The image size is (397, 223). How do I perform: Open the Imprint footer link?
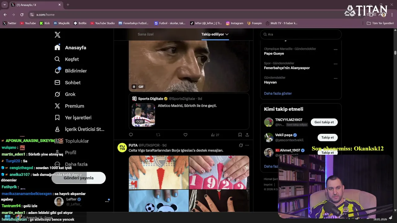pyautogui.click(x=268, y=185)
